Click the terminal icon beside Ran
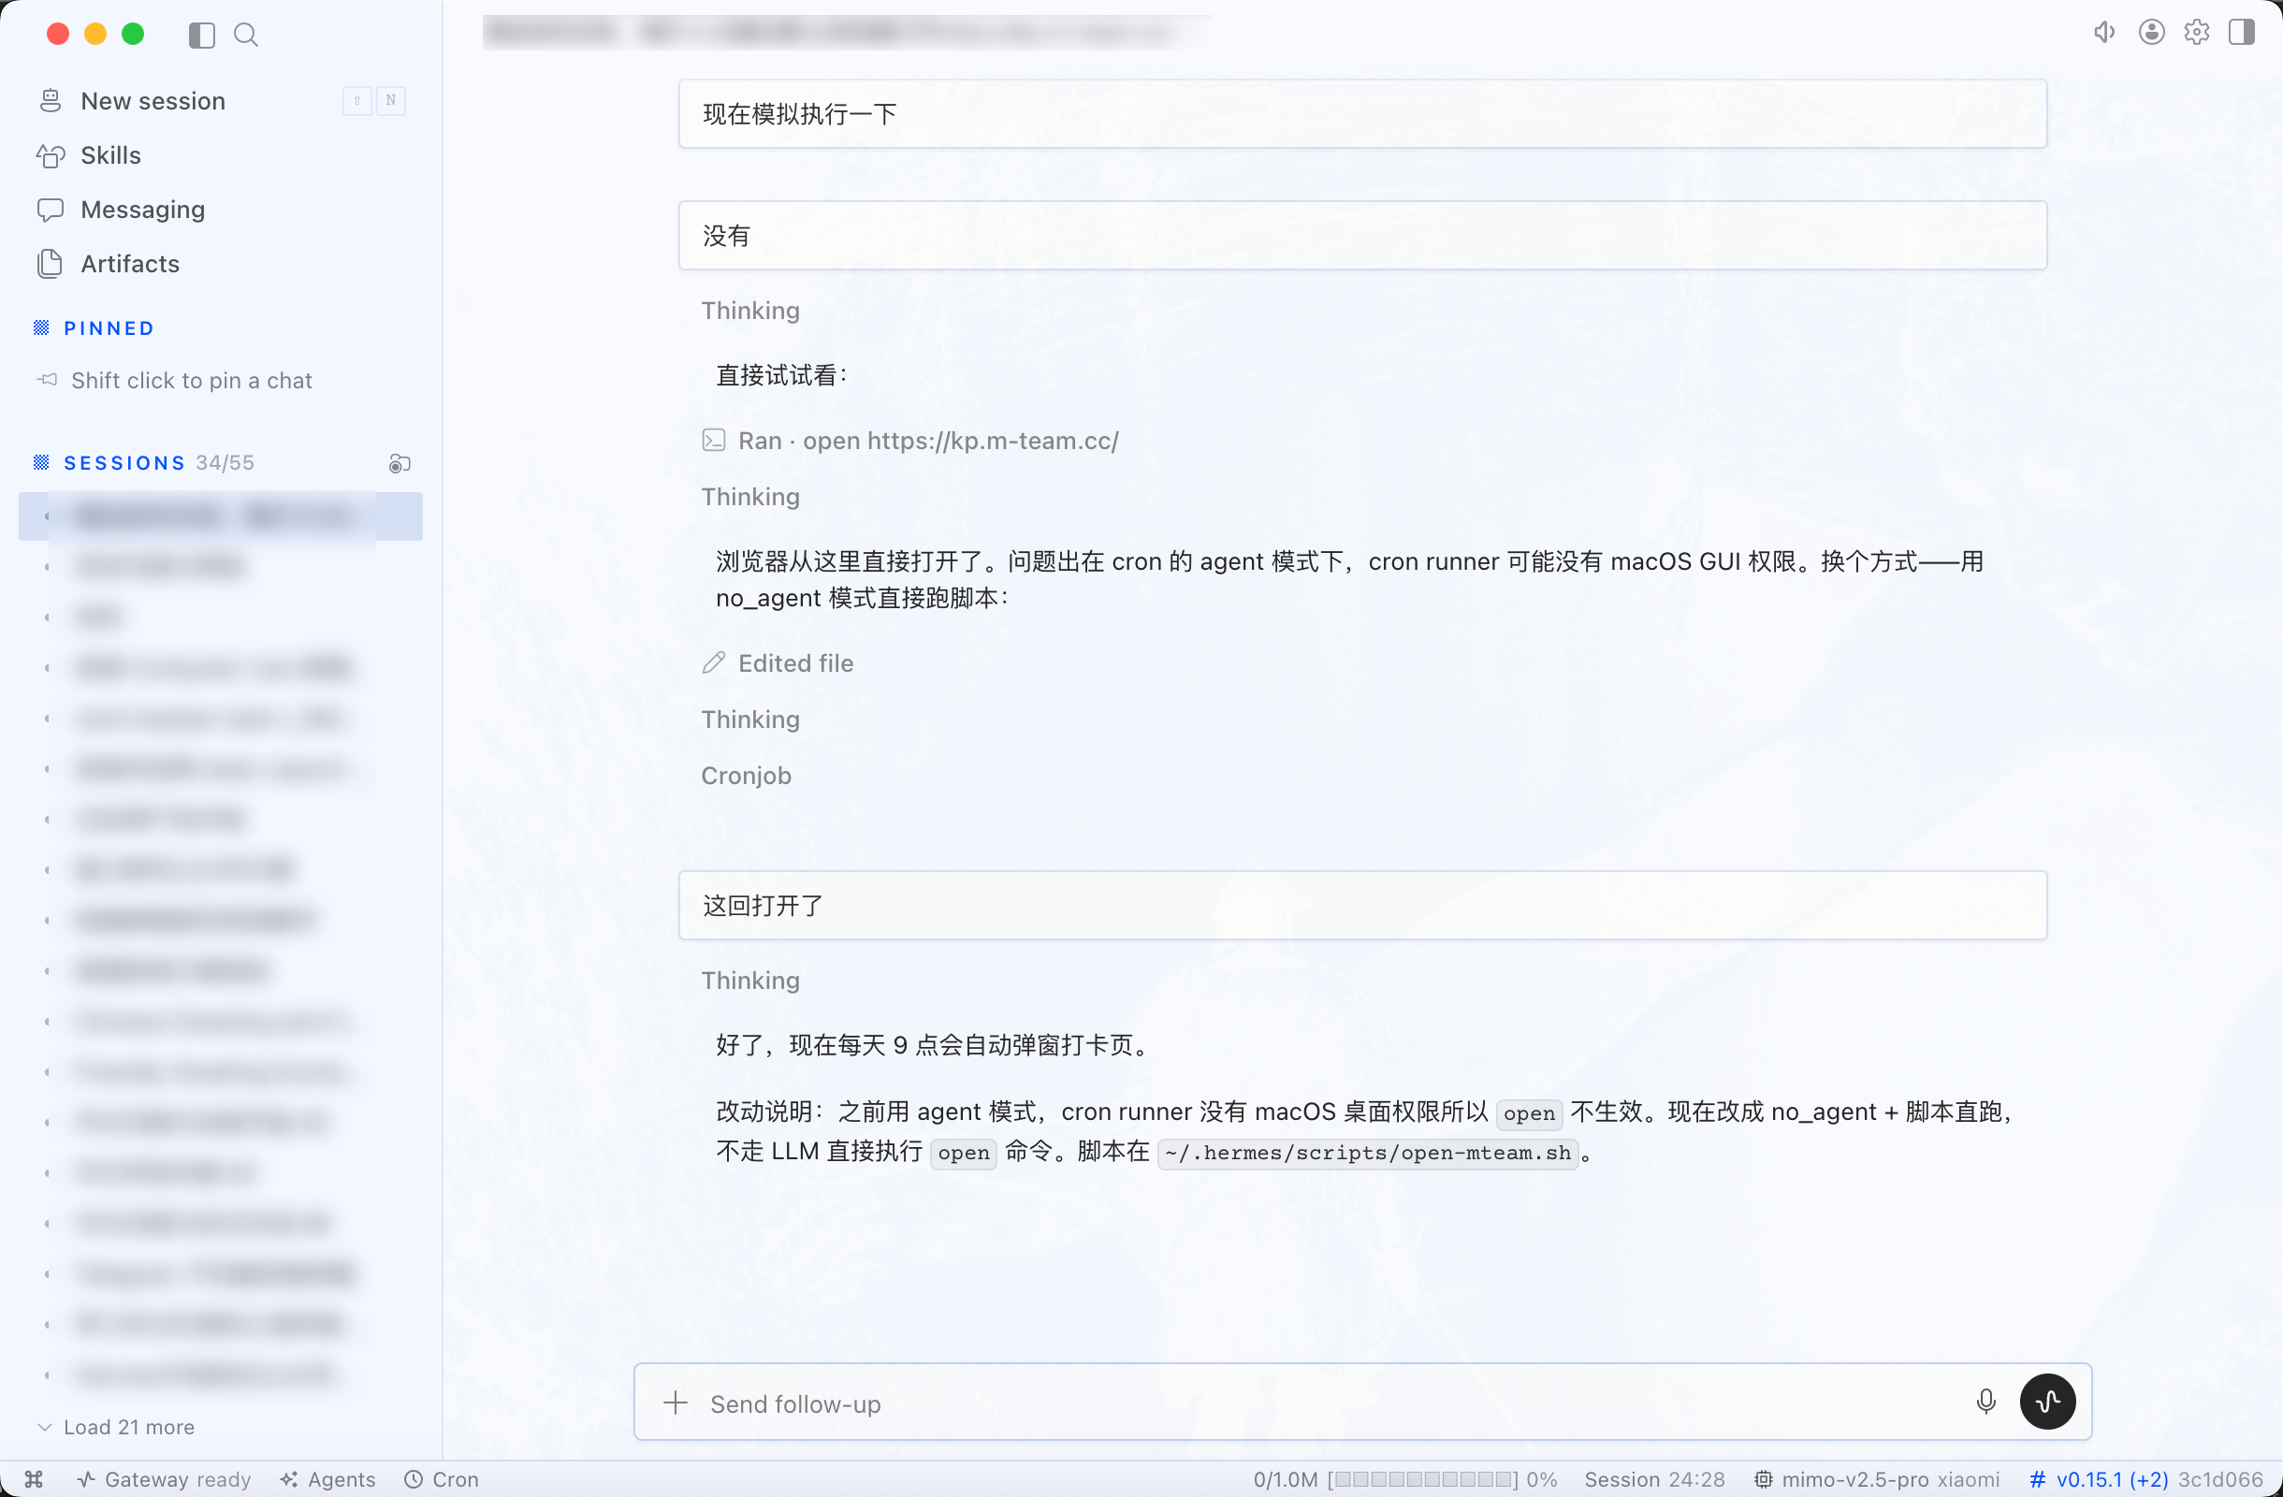The image size is (2283, 1497). coord(714,441)
